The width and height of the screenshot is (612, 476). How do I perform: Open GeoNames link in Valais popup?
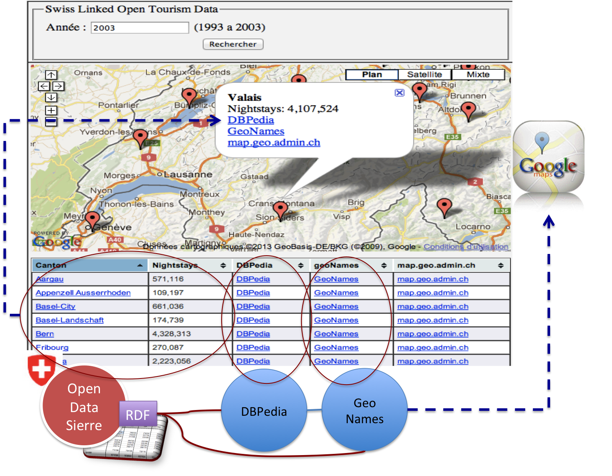256,131
